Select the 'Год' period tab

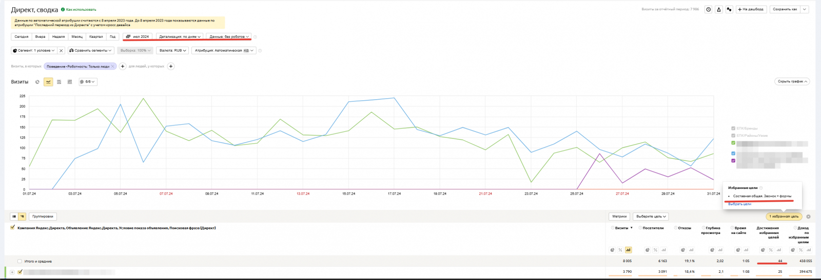click(x=113, y=37)
